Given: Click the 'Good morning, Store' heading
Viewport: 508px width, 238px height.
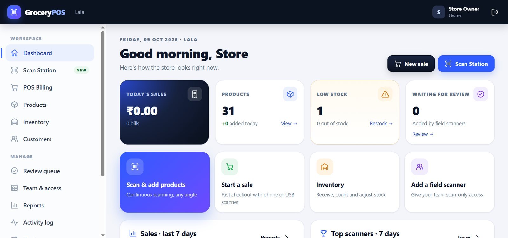Looking at the screenshot, I should click(184, 54).
